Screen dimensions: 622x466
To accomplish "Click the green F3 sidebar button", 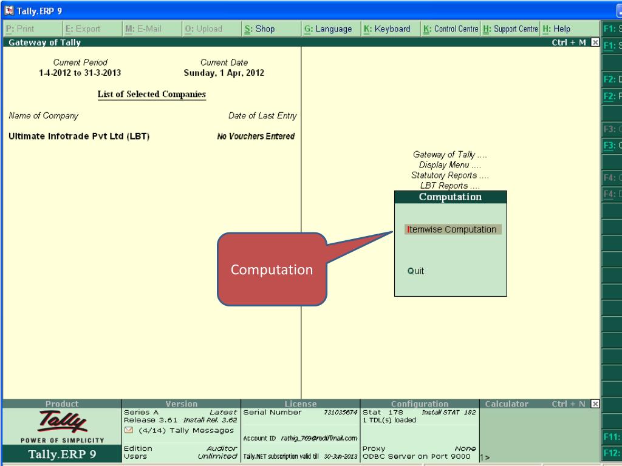I will [612, 146].
